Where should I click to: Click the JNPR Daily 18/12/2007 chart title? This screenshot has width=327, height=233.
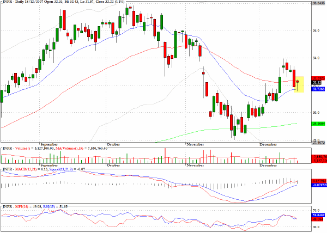click(64, 2)
